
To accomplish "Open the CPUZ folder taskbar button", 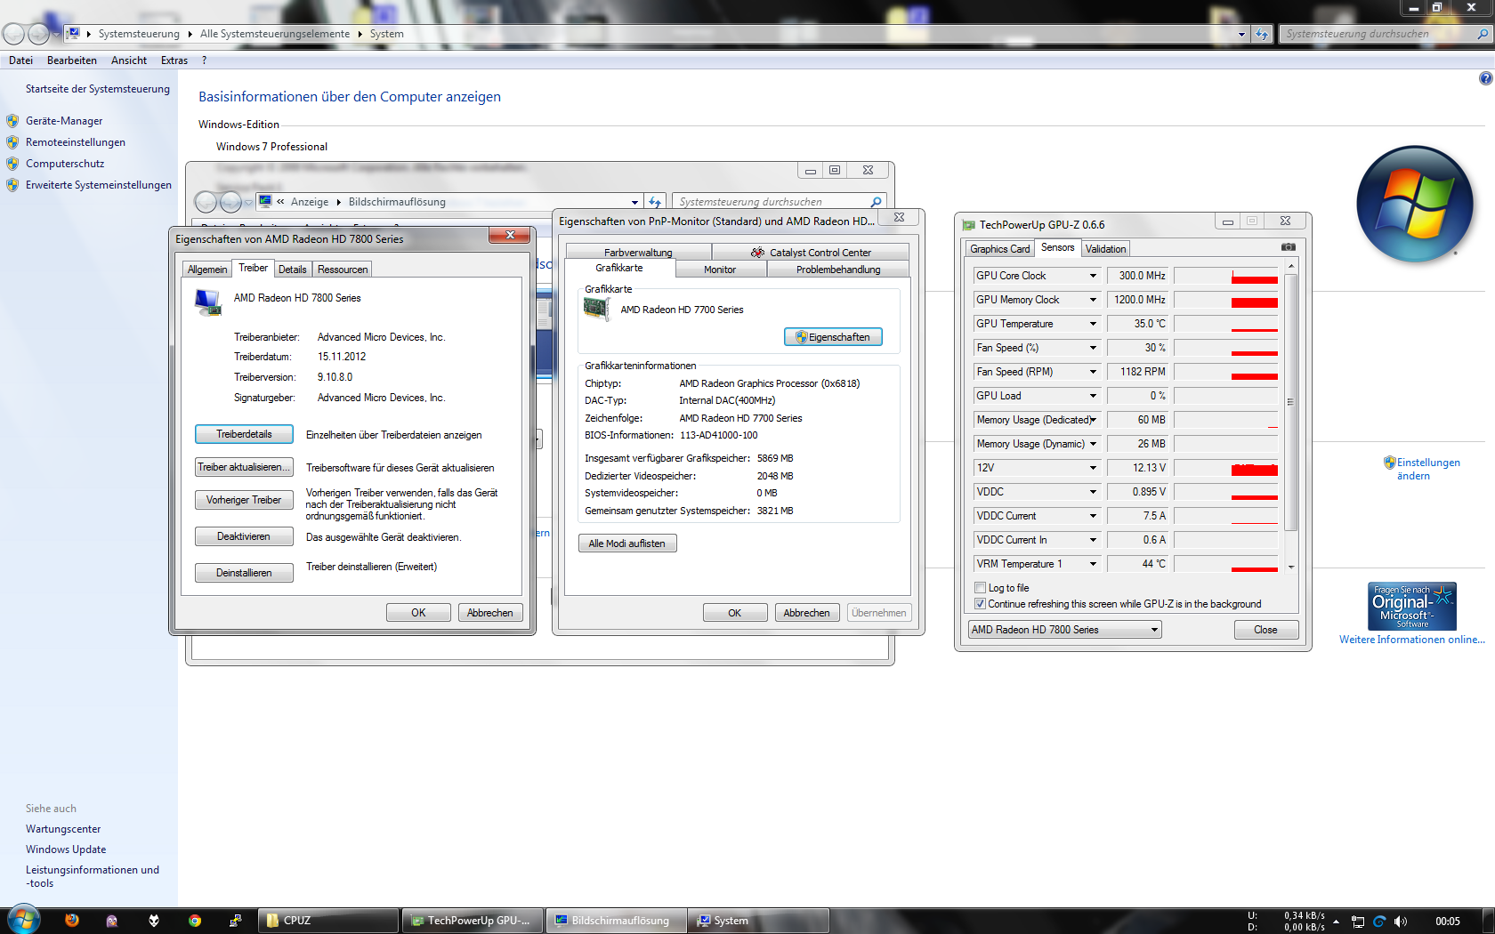I will pos(328,921).
